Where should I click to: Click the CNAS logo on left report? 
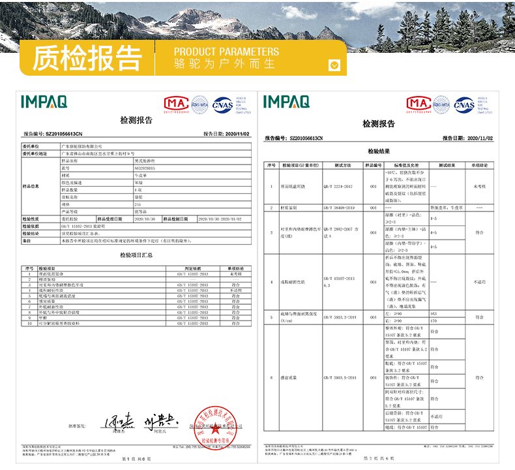click(x=222, y=105)
